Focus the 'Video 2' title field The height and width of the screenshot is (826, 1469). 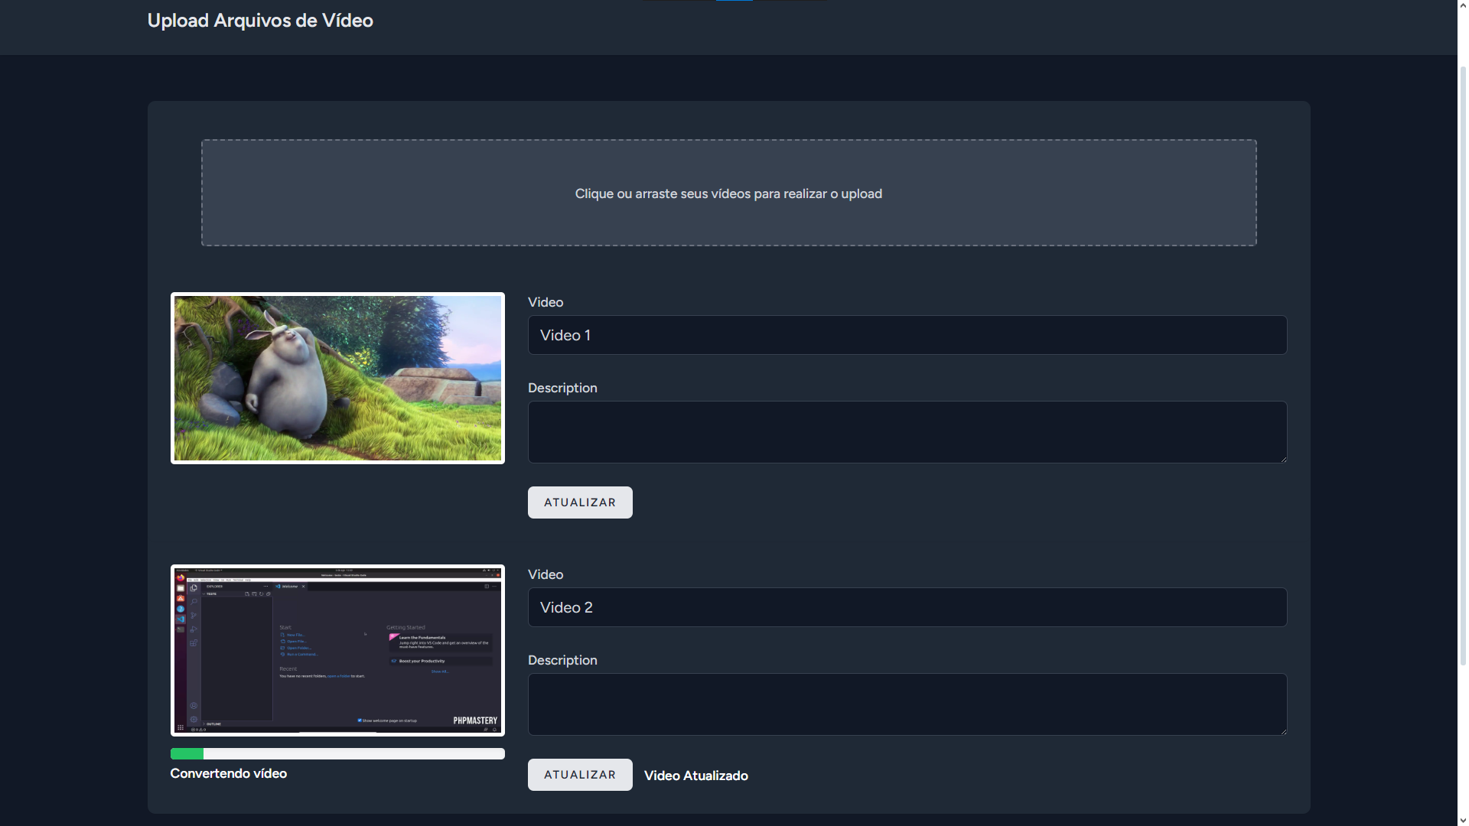point(907,607)
